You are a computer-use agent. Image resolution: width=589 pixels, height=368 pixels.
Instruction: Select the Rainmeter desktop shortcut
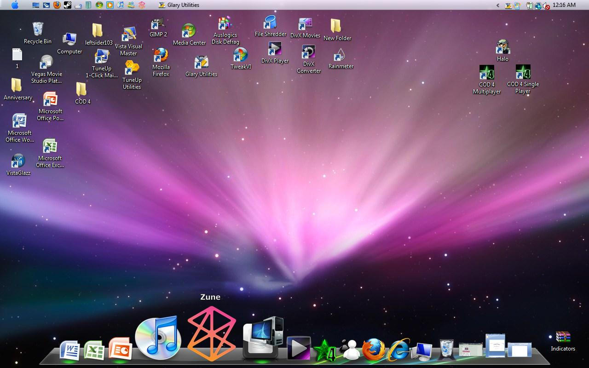341,58
